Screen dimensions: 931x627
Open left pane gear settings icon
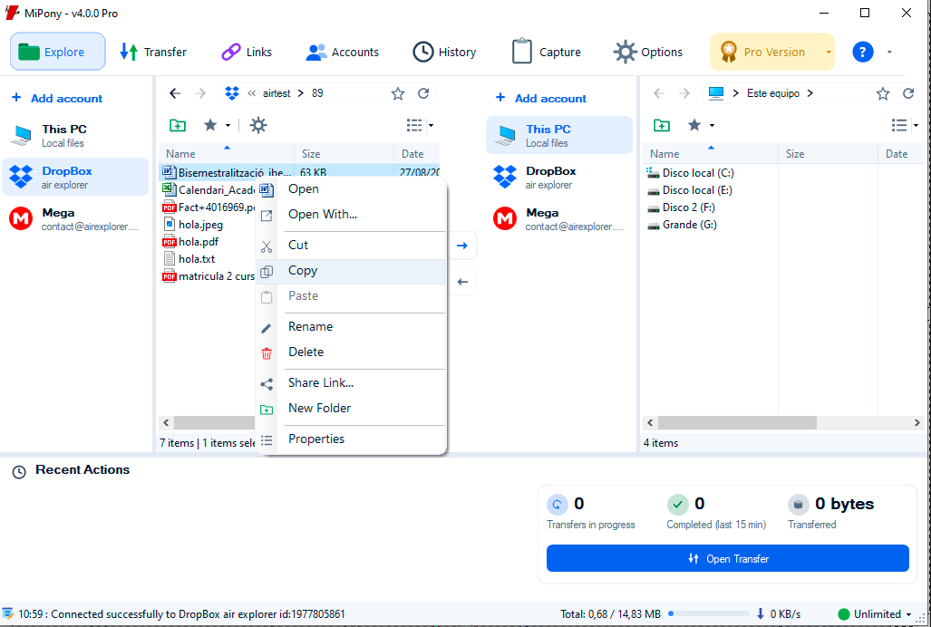(x=258, y=125)
